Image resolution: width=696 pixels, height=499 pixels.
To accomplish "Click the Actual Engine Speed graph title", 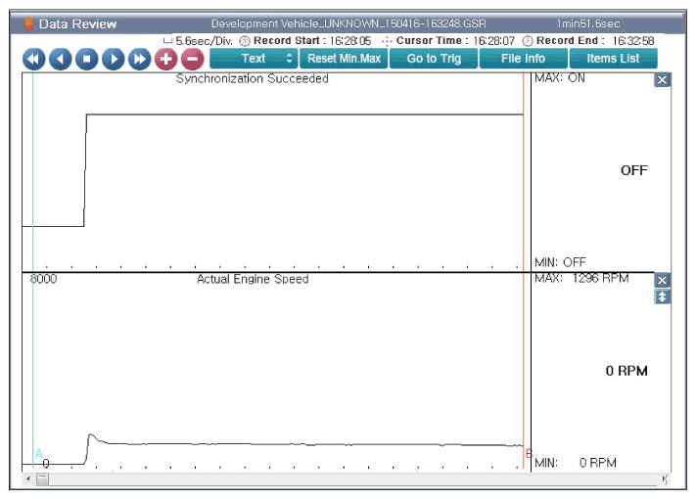I will tap(253, 279).
